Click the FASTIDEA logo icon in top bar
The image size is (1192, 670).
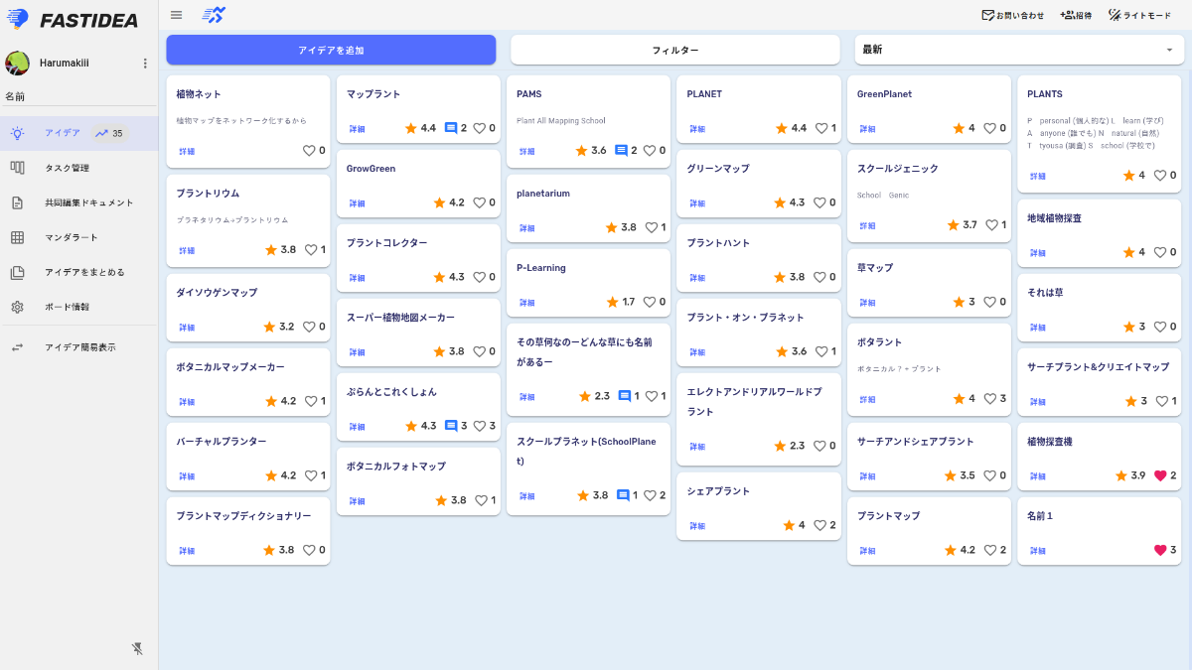tap(214, 15)
